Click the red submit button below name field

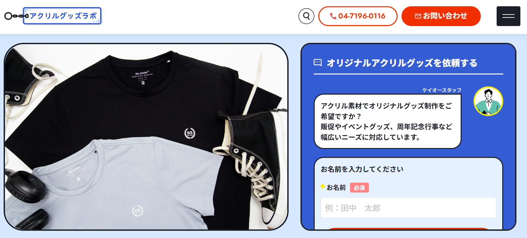coord(408,228)
